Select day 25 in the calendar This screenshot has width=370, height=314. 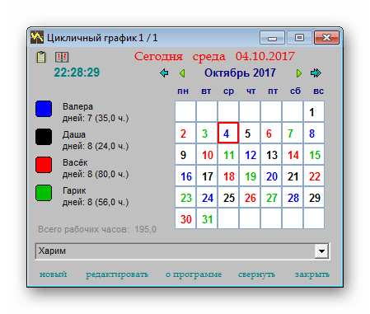pyautogui.click(x=228, y=198)
